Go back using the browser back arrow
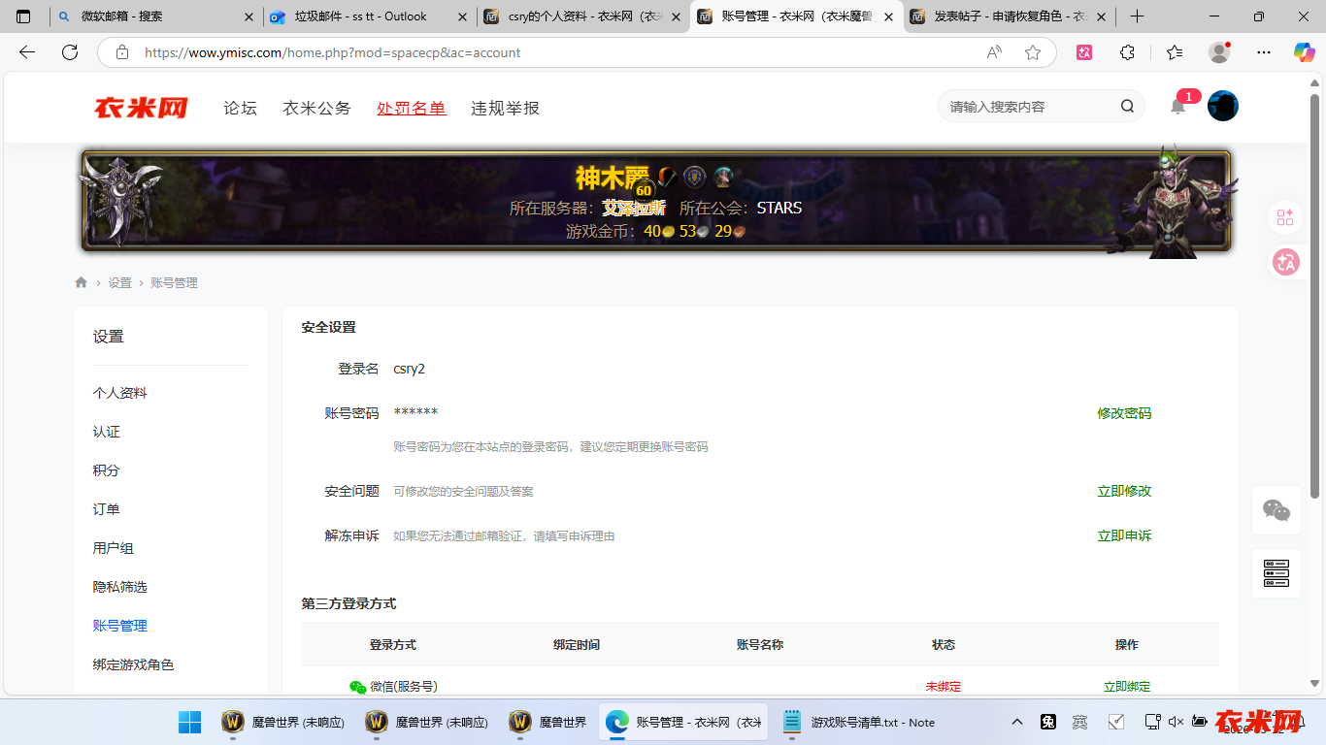This screenshot has height=745, width=1326. 27,52
